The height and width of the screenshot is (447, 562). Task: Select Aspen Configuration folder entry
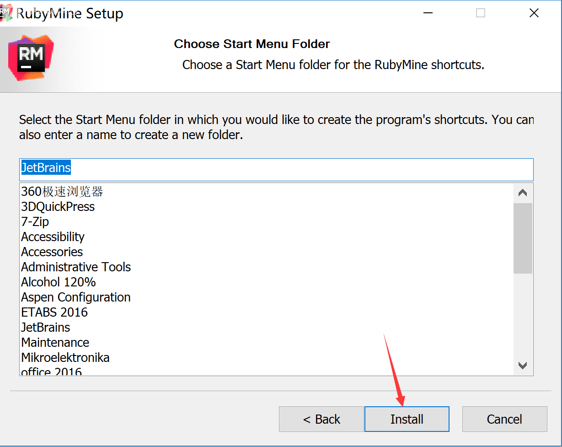[x=76, y=297]
